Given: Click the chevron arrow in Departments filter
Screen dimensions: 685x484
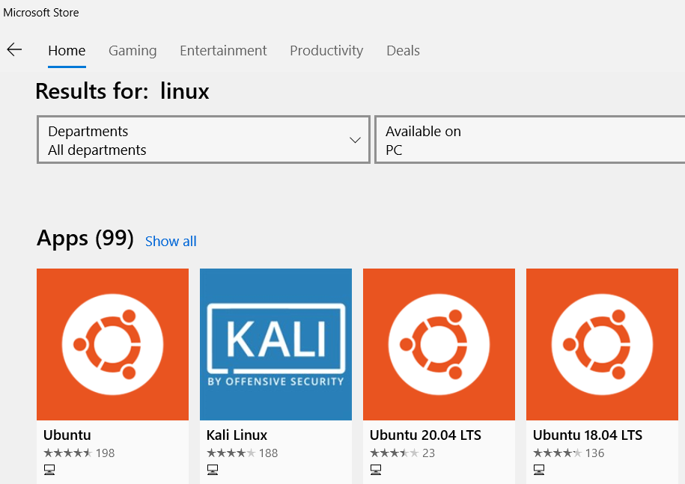Looking at the screenshot, I should (x=355, y=140).
